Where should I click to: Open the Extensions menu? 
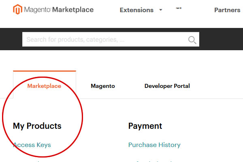[x=136, y=10]
